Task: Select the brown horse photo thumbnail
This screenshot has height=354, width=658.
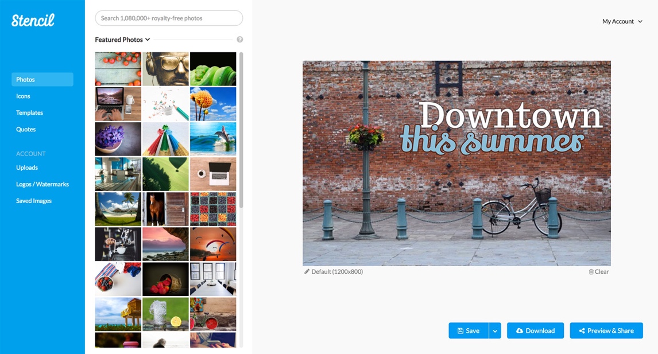Action: (165, 209)
